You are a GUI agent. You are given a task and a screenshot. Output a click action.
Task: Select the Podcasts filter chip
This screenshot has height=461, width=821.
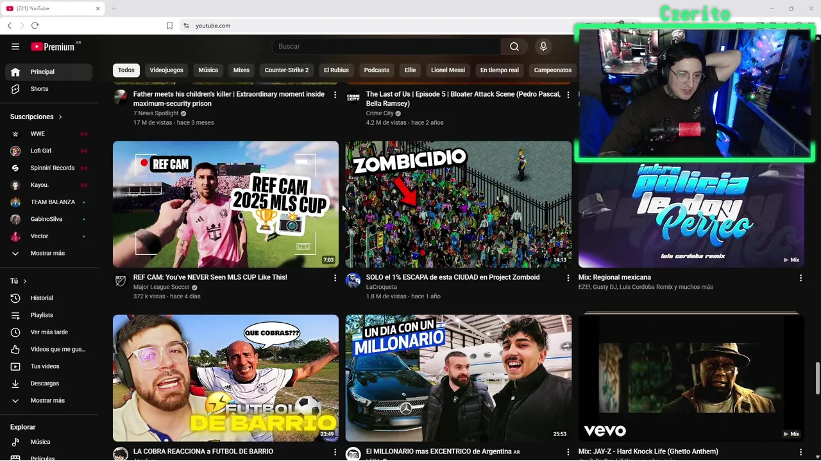point(377,70)
